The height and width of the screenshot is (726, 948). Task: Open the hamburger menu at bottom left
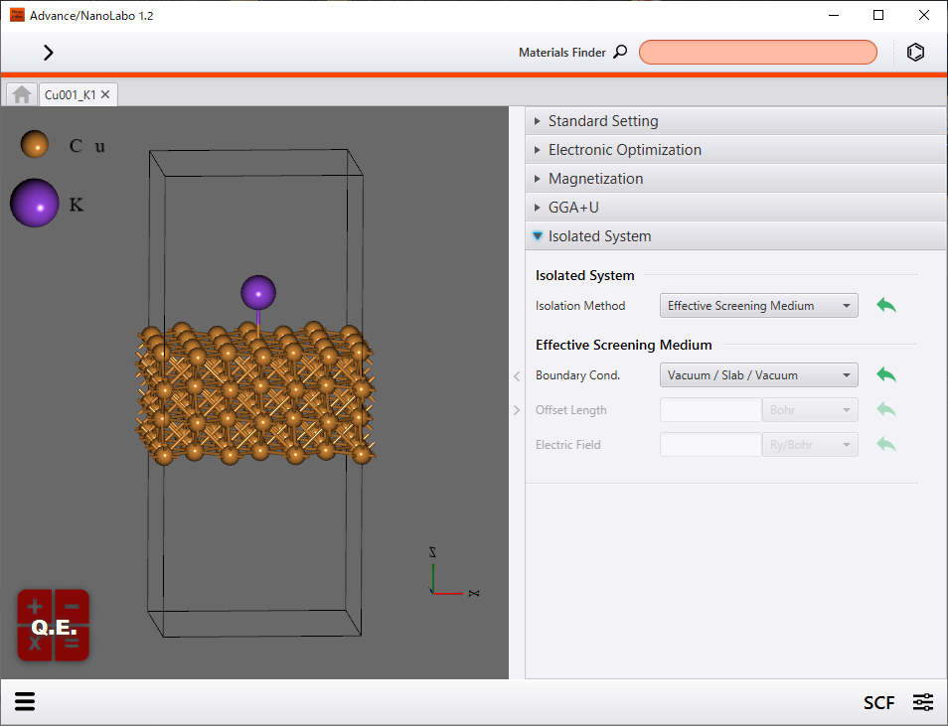[x=25, y=702]
